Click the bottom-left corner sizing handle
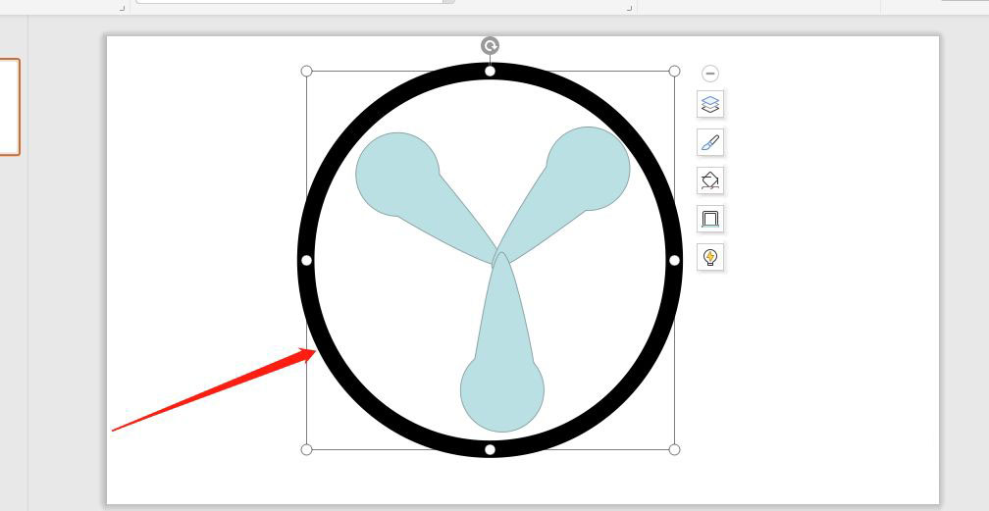The image size is (989, 511). [x=306, y=449]
